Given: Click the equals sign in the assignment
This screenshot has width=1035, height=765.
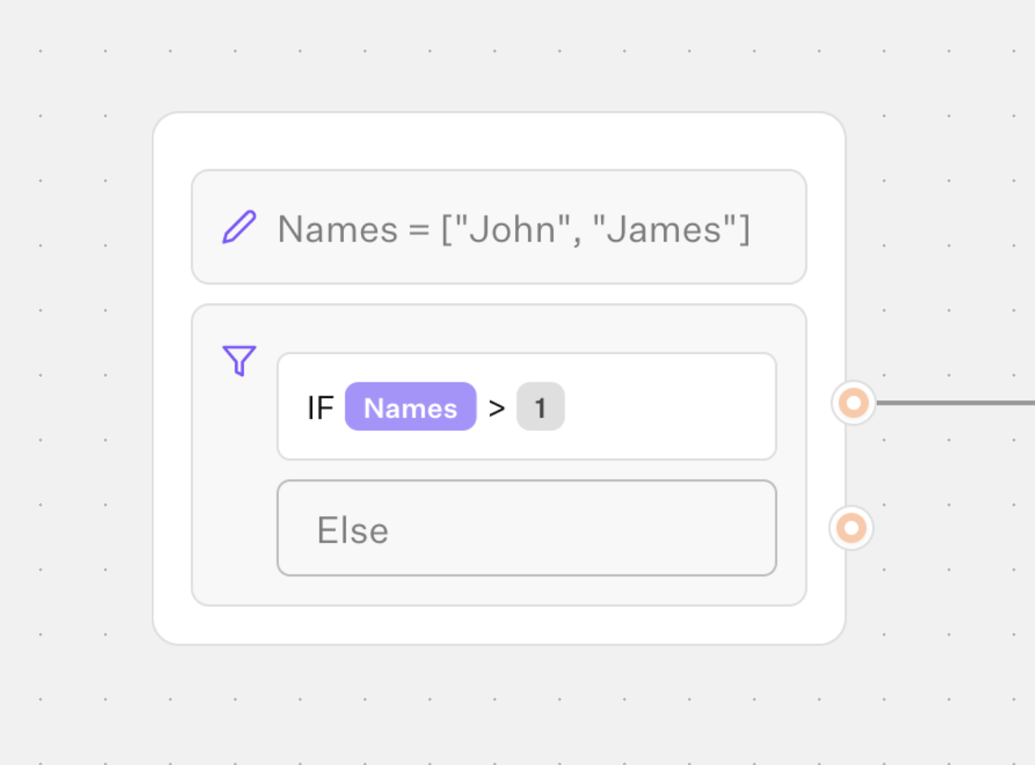Looking at the screenshot, I should coord(419,230).
